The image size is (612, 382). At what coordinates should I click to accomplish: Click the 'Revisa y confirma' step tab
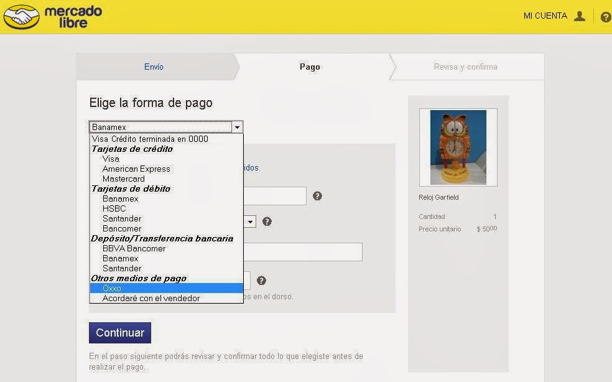pos(466,67)
